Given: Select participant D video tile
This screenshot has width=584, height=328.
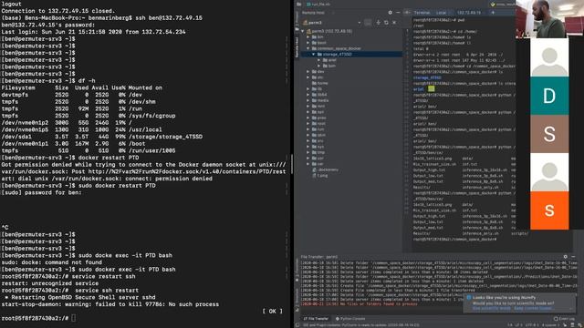Looking at the screenshot, I should click(549, 96).
